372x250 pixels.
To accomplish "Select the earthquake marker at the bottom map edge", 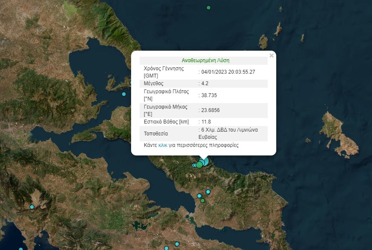I will [166, 248].
